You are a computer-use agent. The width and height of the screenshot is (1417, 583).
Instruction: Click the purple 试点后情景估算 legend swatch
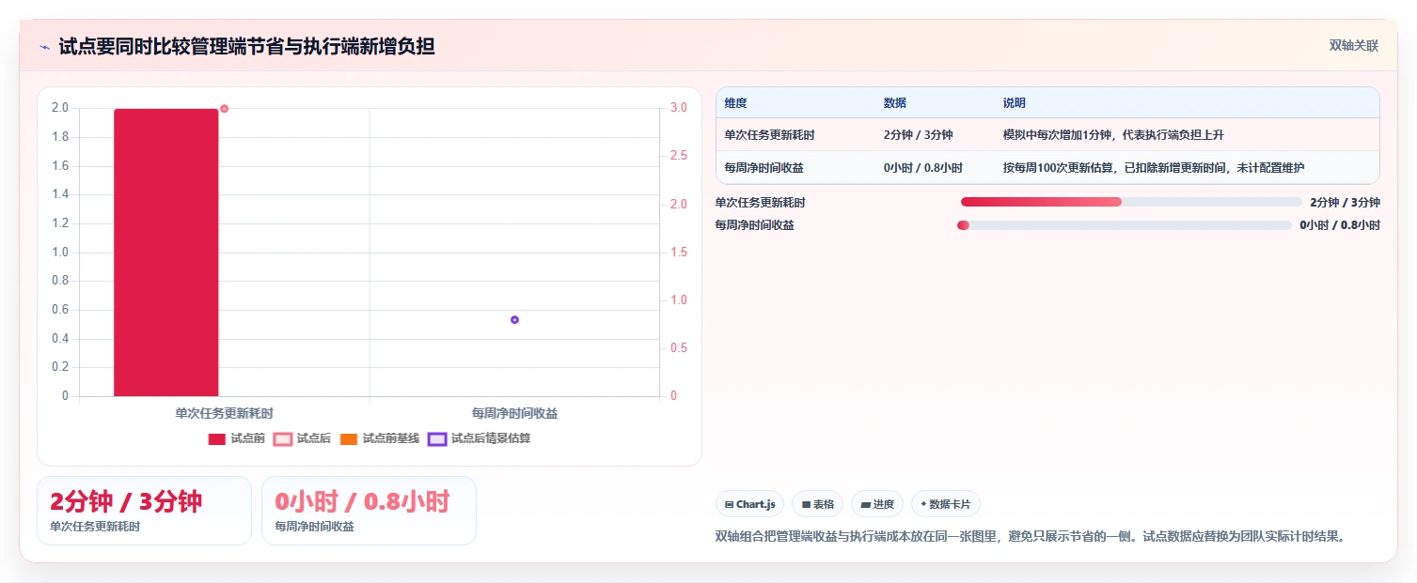point(436,438)
